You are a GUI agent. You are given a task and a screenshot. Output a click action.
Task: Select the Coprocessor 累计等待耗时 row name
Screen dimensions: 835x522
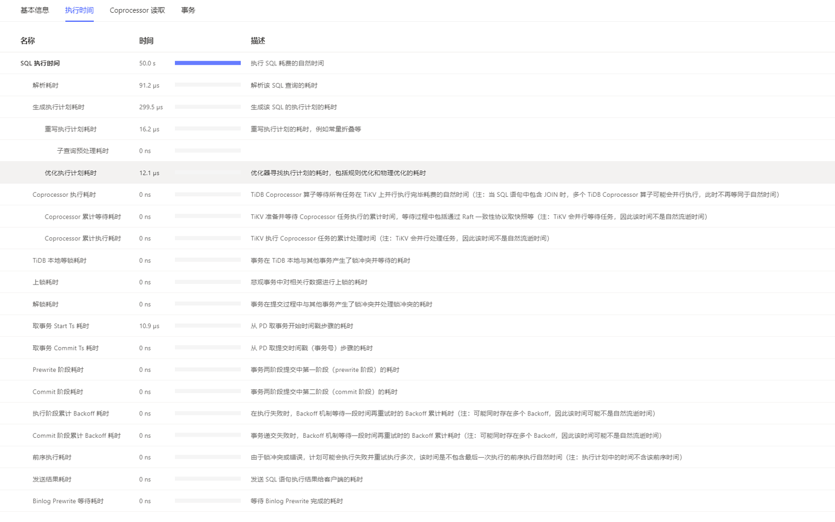(83, 216)
